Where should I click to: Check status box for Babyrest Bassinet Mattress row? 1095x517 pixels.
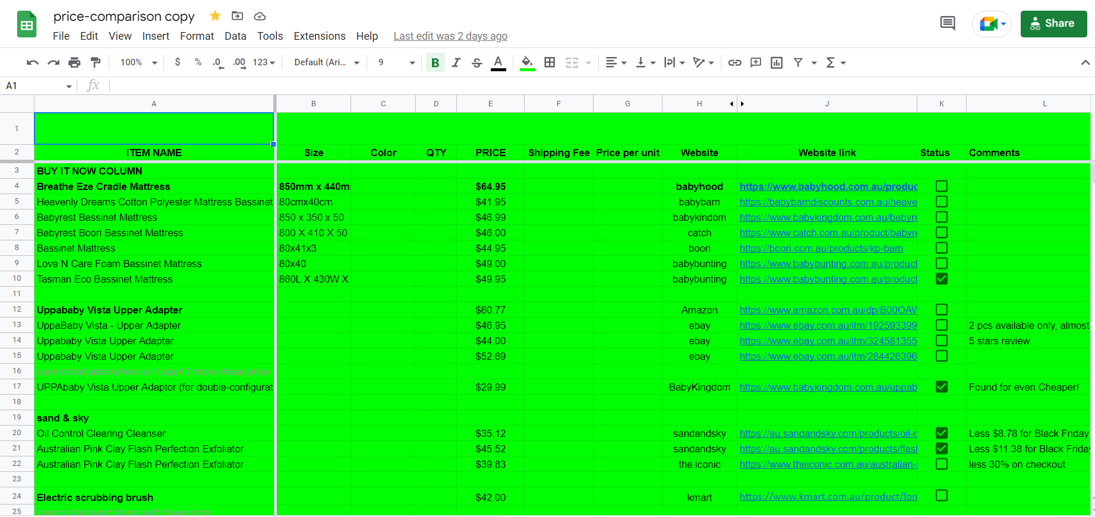[942, 217]
